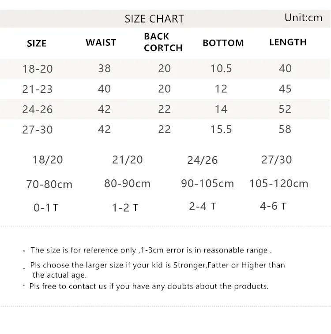The image size is (331, 334).
Task: Click the 105-120cm height range
Action: coord(279,183)
